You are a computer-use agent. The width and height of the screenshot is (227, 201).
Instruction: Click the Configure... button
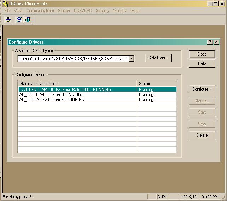pyautogui.click(x=202, y=89)
